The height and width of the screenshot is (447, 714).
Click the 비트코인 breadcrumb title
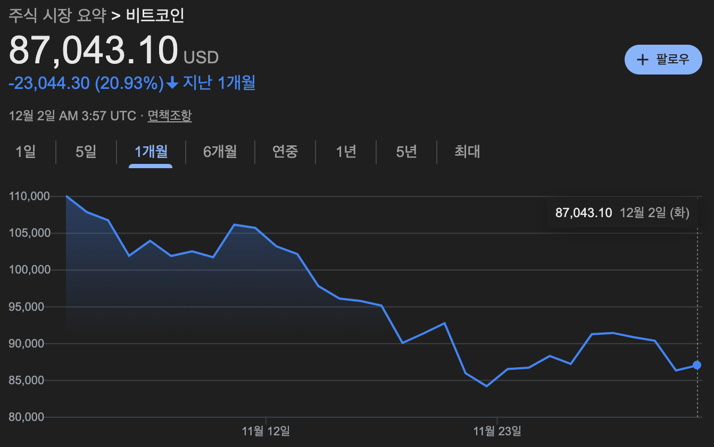pos(155,16)
